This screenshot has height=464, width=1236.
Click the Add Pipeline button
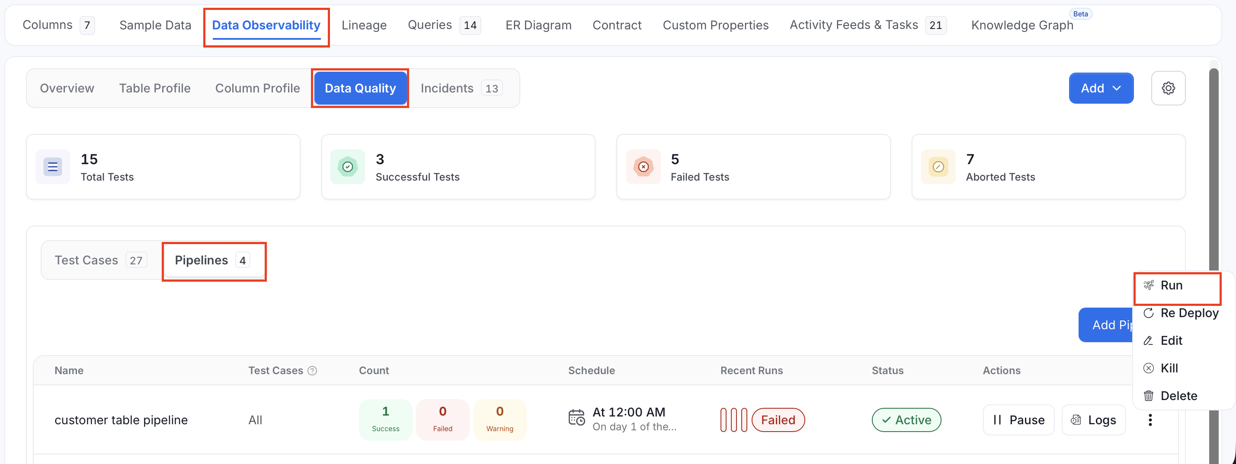1106,325
